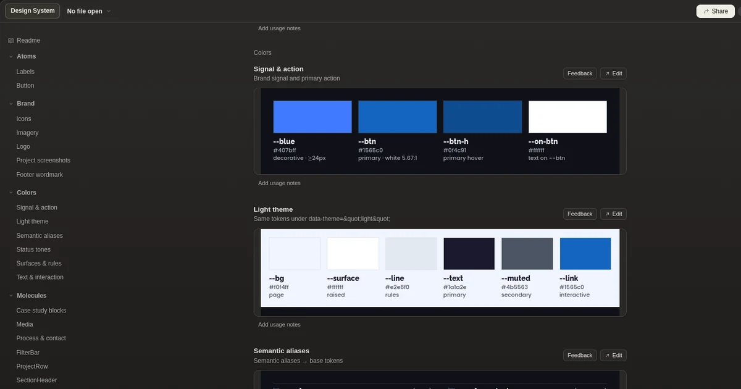
Task: Click Feedback for Signal & action
Action: tap(580, 73)
